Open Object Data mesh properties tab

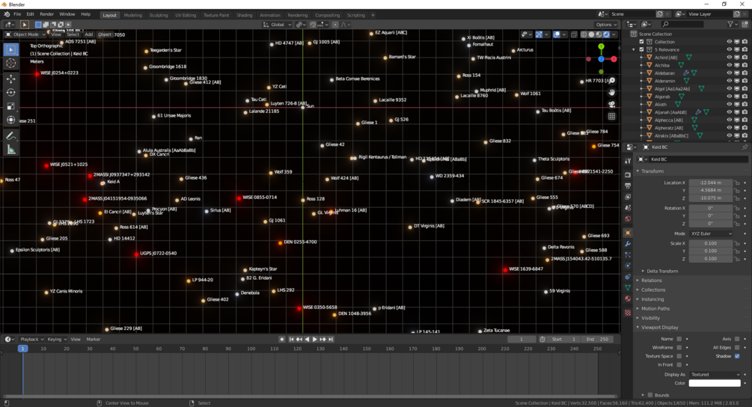pos(628,287)
